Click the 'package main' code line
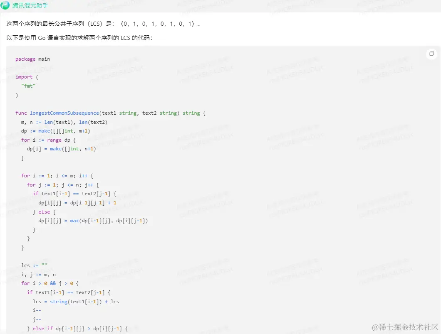The image size is (441, 334). click(x=32, y=59)
